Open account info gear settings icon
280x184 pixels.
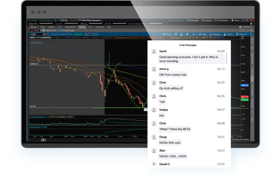pyautogui.click(x=251, y=24)
